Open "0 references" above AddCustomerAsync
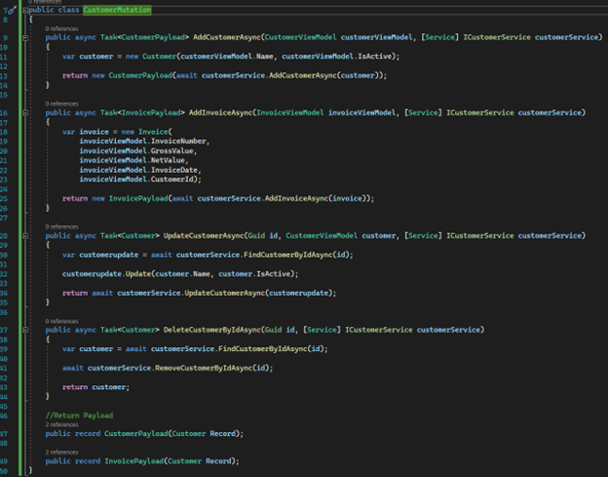Screen dimensions: 608x477 (62, 28)
